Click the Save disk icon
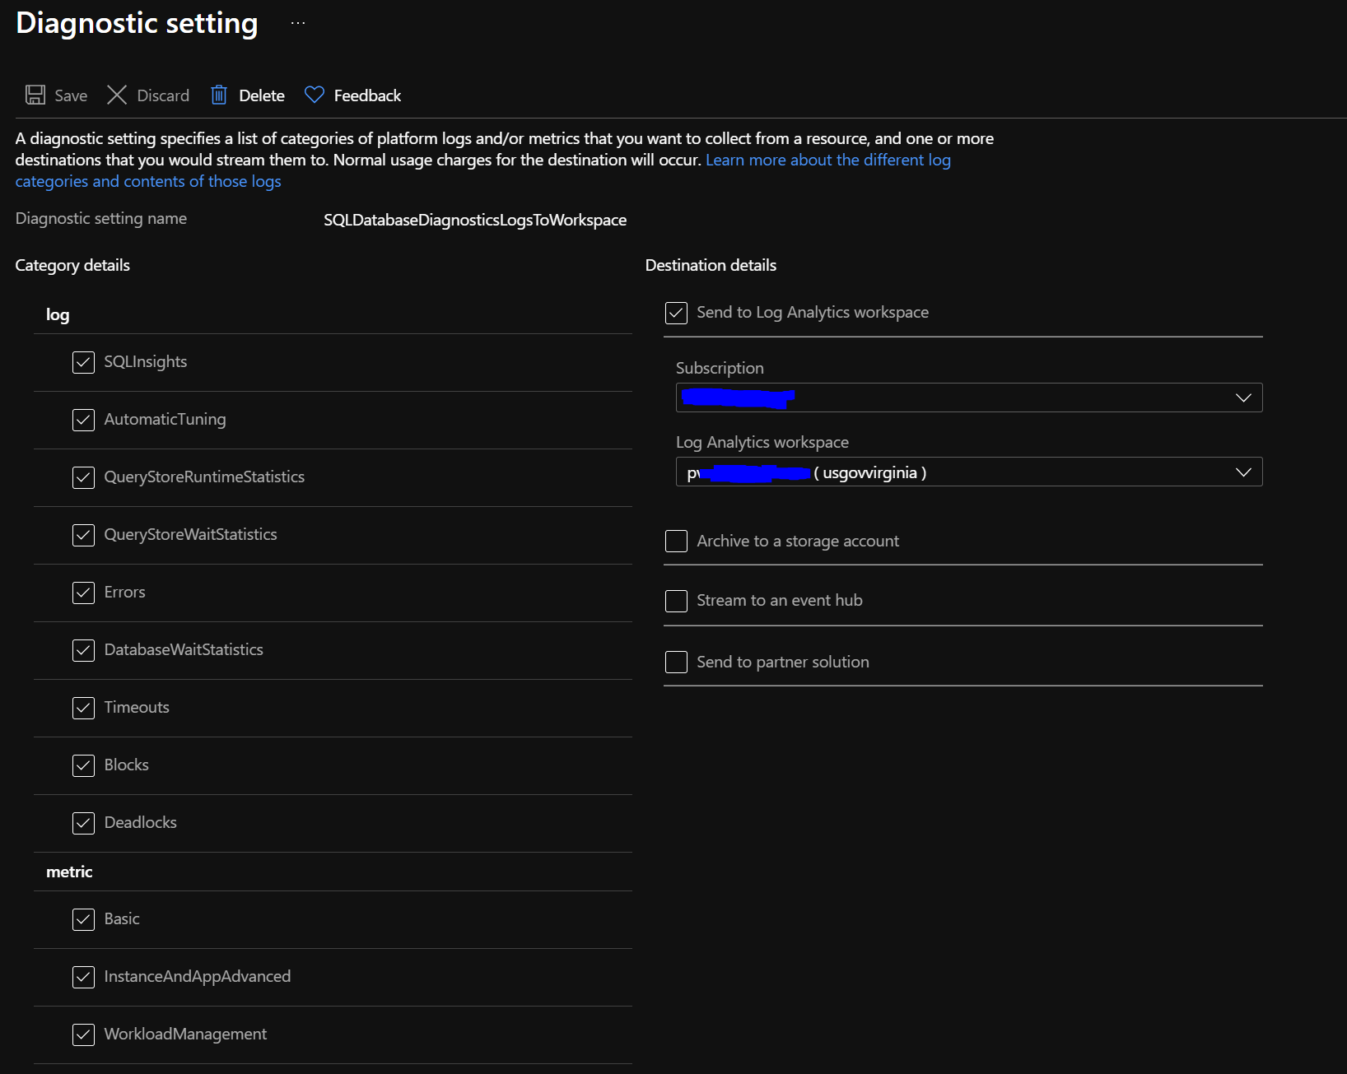The width and height of the screenshot is (1347, 1074). pyautogui.click(x=35, y=95)
